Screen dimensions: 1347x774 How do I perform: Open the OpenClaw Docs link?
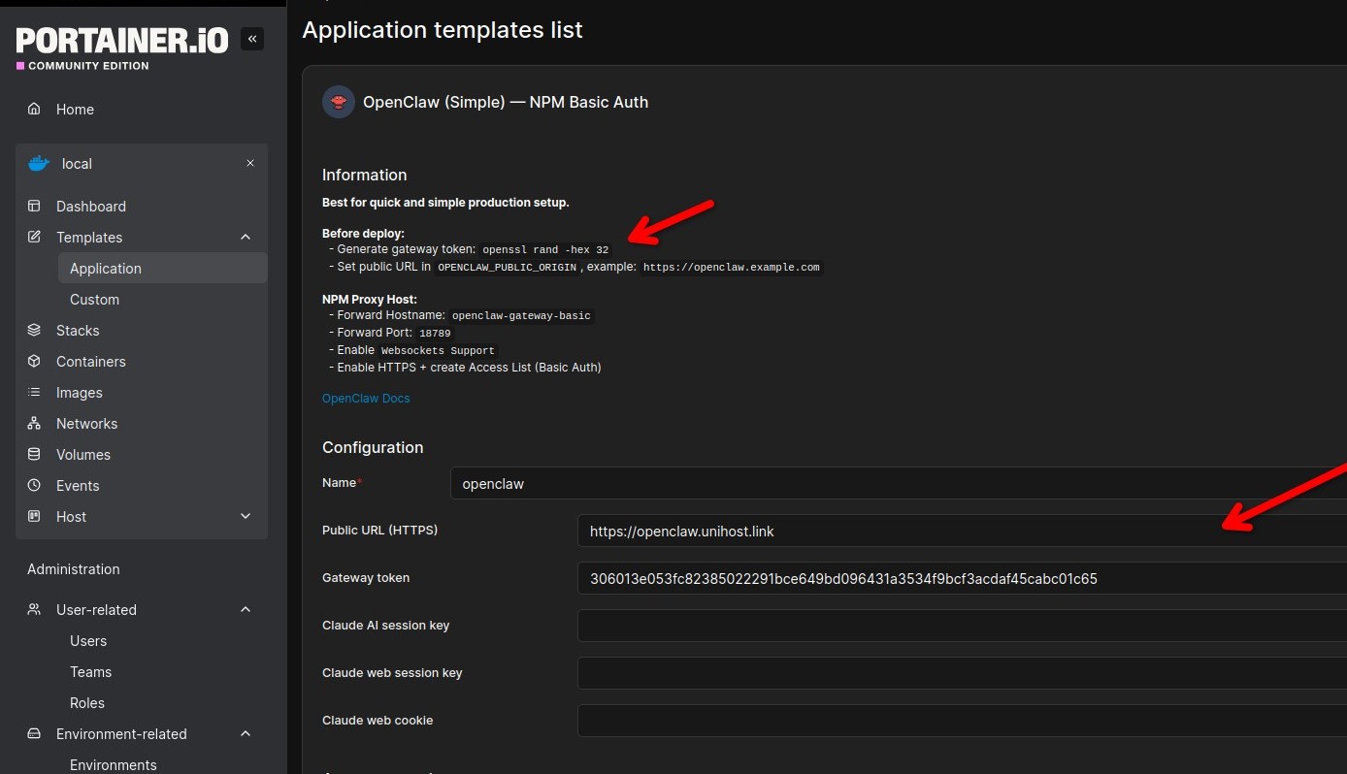pos(366,398)
